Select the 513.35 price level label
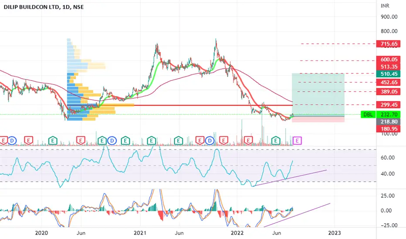The image size is (406, 239). pos(389,66)
